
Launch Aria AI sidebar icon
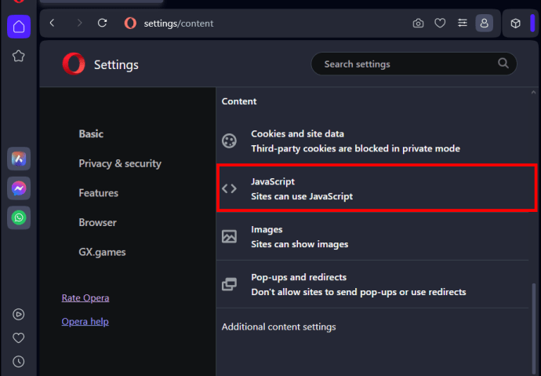(19, 159)
